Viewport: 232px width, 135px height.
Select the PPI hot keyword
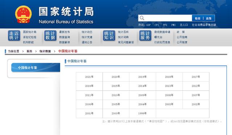pyautogui.click(x=165, y=25)
